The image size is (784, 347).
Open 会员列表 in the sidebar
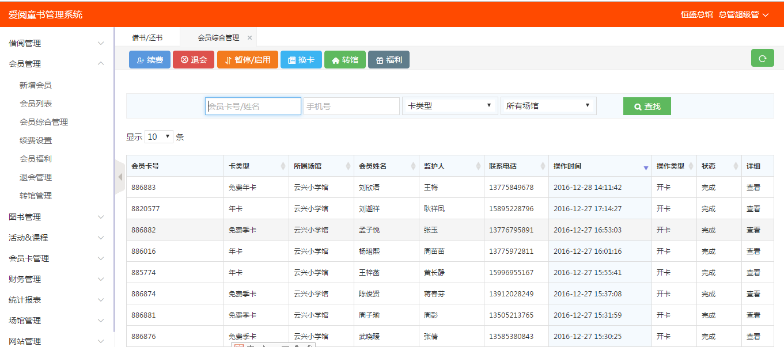tap(36, 104)
